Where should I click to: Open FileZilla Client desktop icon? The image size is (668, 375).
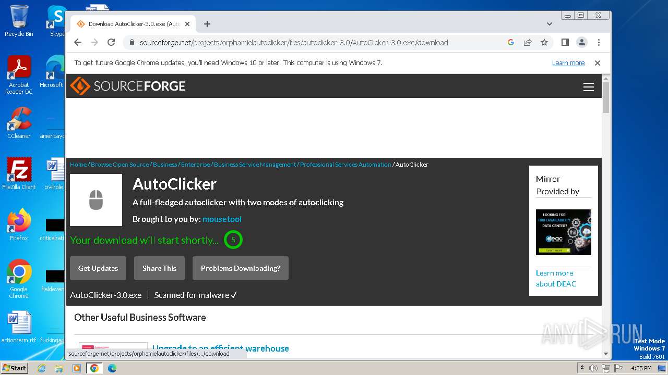(19, 173)
